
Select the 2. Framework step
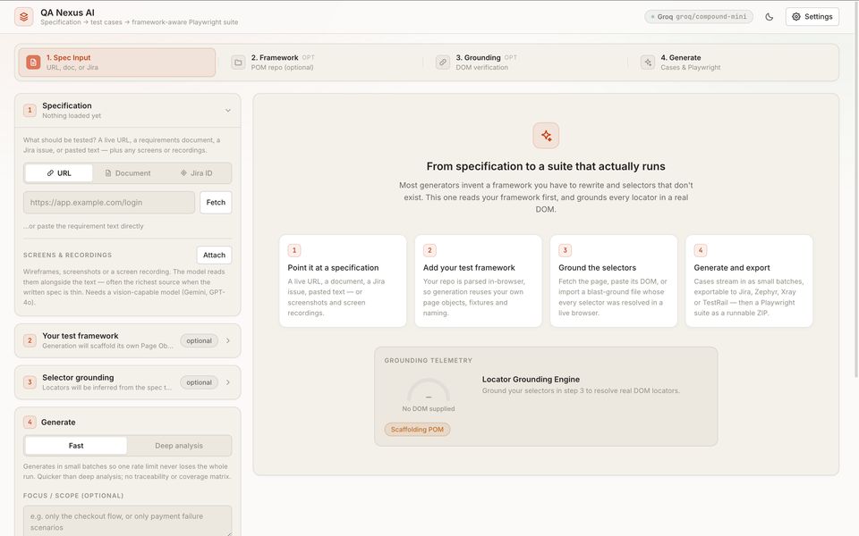click(321, 63)
